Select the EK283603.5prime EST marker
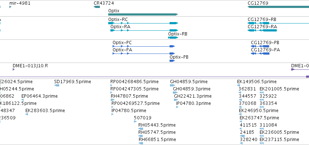Viewport: 309px width, 145px height. [27, 114]
